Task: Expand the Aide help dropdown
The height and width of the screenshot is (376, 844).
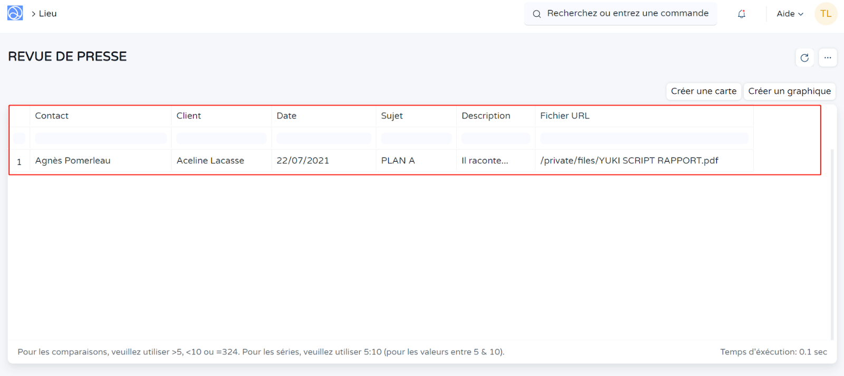Action: tap(789, 14)
